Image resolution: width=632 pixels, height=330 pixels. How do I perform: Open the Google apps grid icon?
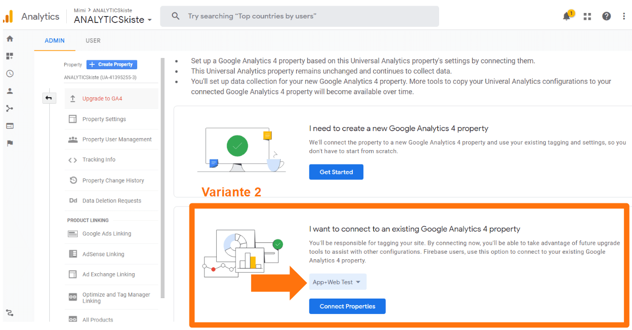[x=587, y=16]
